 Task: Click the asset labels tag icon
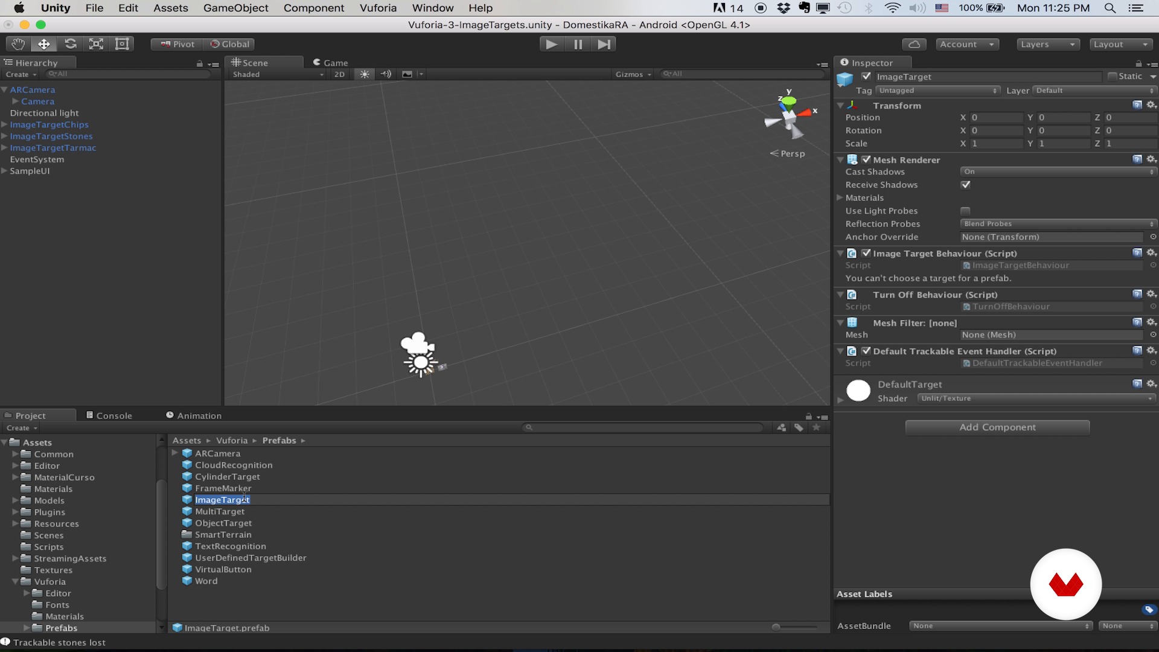[x=1149, y=609]
